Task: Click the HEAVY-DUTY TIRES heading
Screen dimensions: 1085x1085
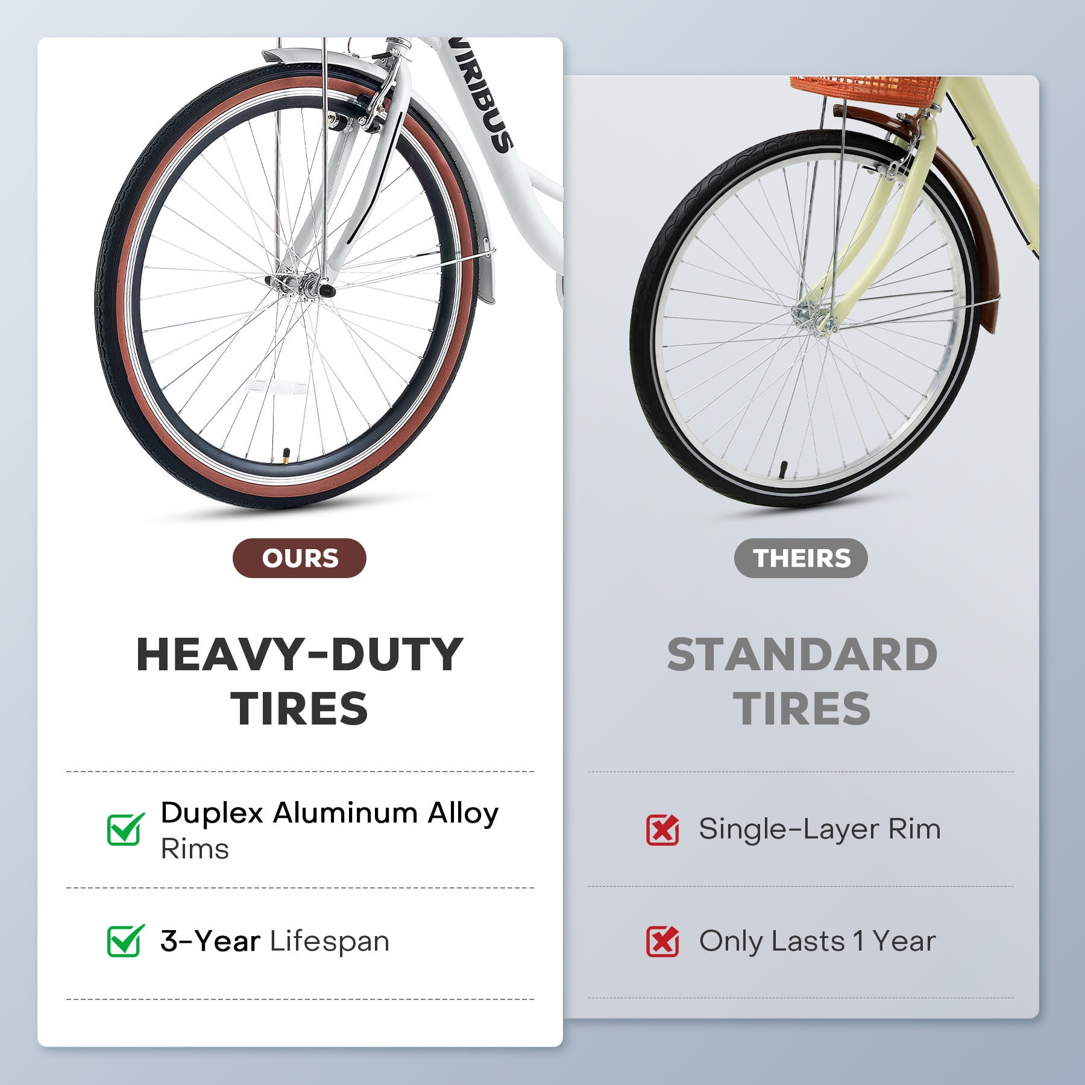Action: coord(300,681)
